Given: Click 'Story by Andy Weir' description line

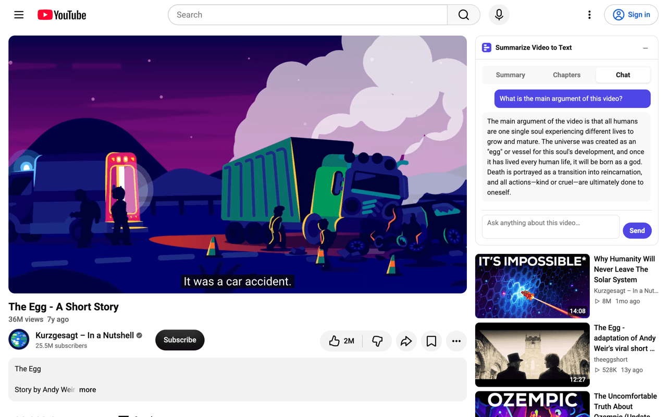Looking at the screenshot, I should [45, 389].
